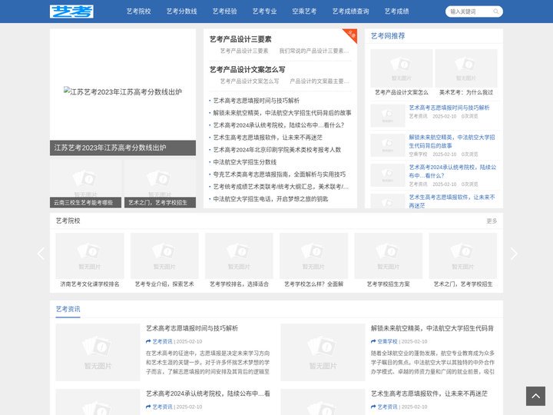Open news title 艺术高考2024承认统考院校，陆续公布中
The image size is (553, 415).
(208, 393)
